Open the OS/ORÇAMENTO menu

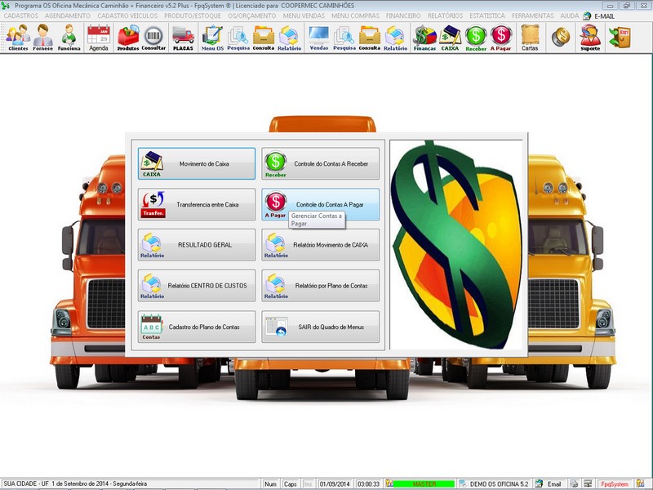pos(252,16)
